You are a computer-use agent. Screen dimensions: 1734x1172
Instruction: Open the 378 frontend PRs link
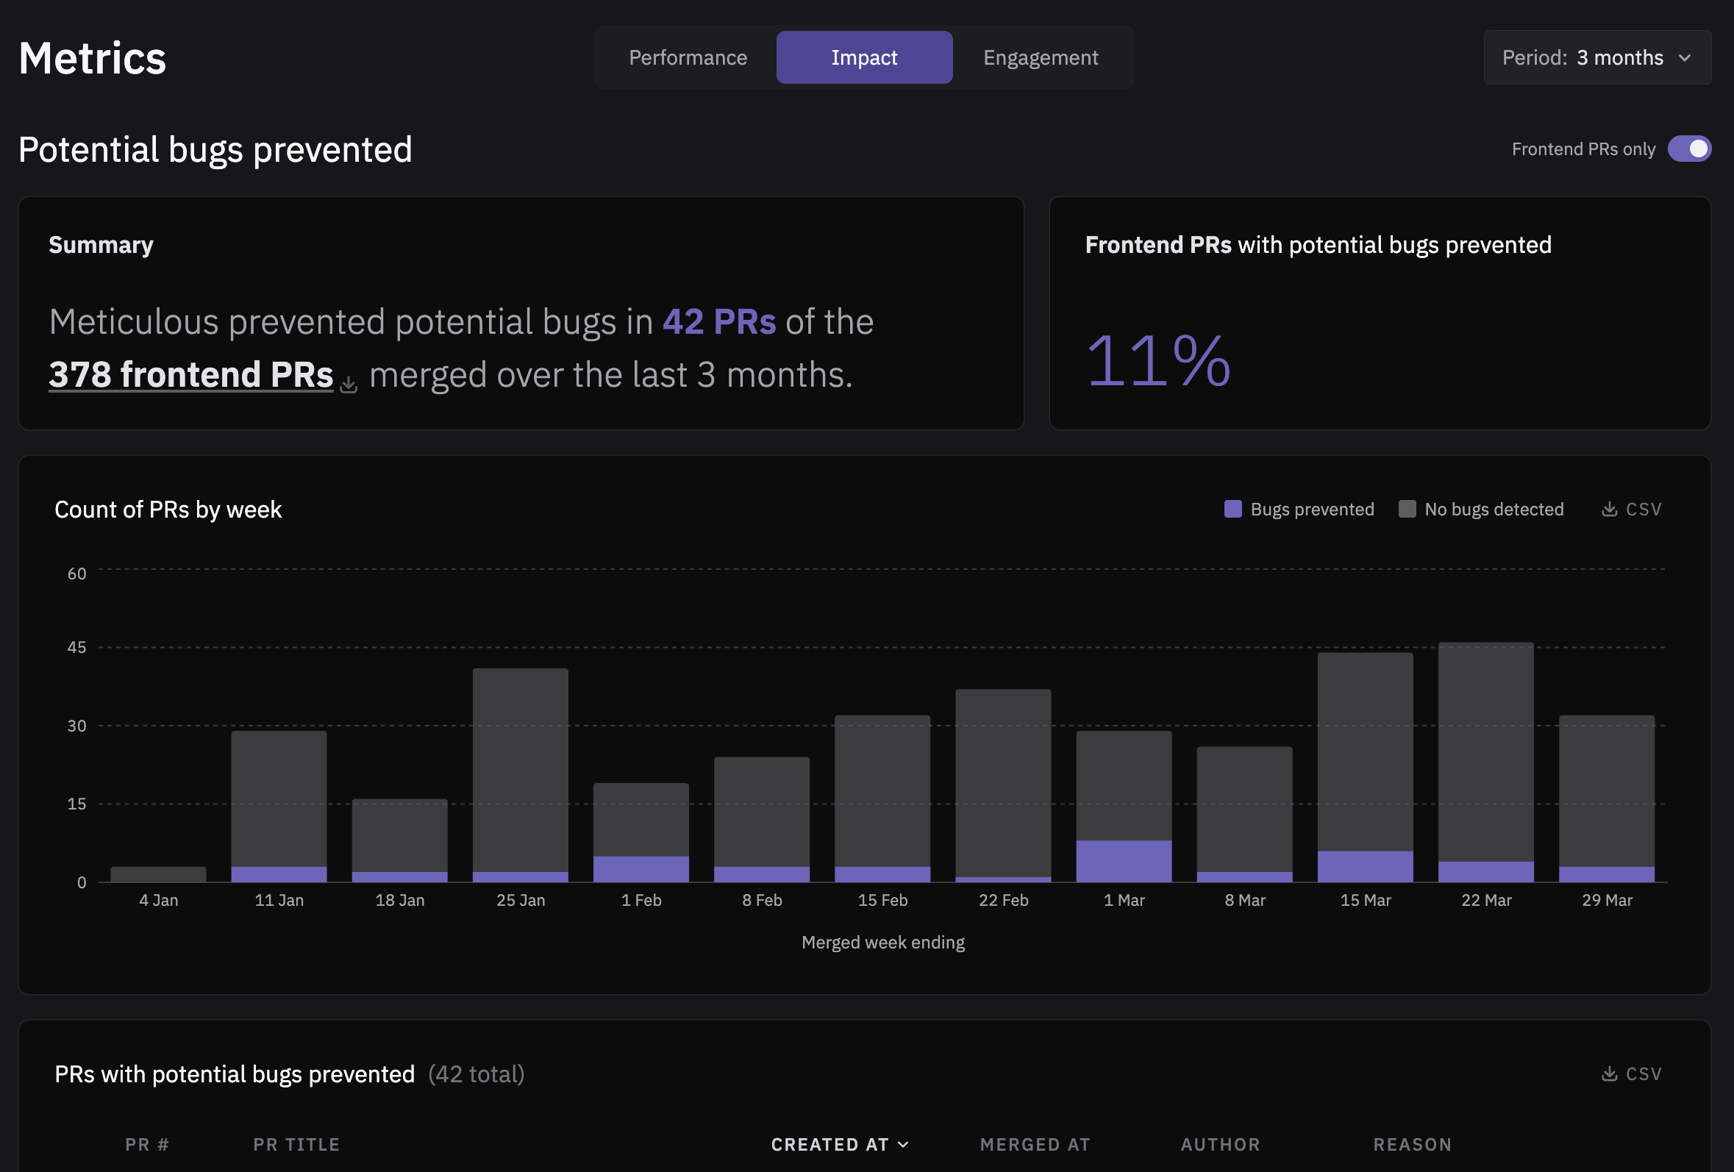click(x=191, y=374)
